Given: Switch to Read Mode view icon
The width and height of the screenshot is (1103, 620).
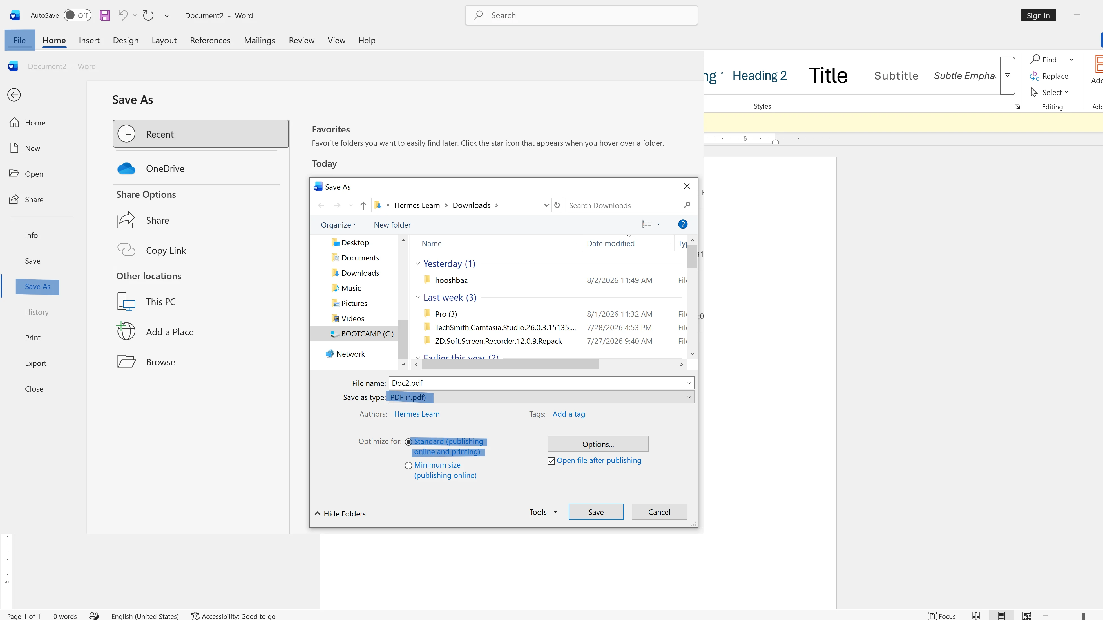Looking at the screenshot, I should (x=976, y=616).
